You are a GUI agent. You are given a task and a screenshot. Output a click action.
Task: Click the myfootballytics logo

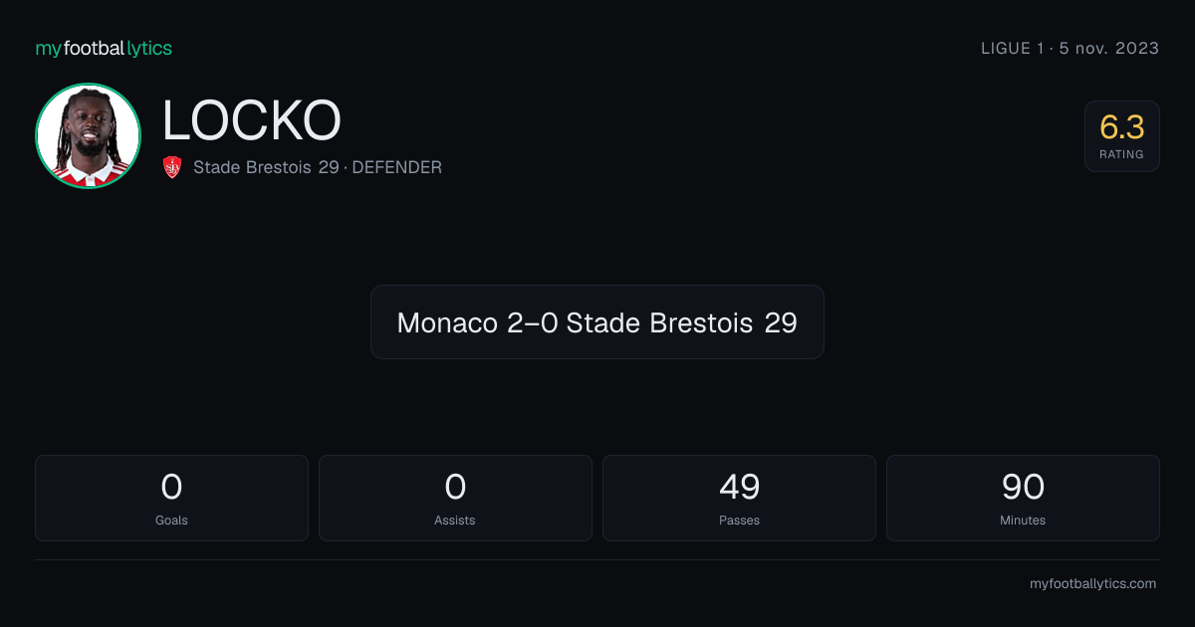104,48
